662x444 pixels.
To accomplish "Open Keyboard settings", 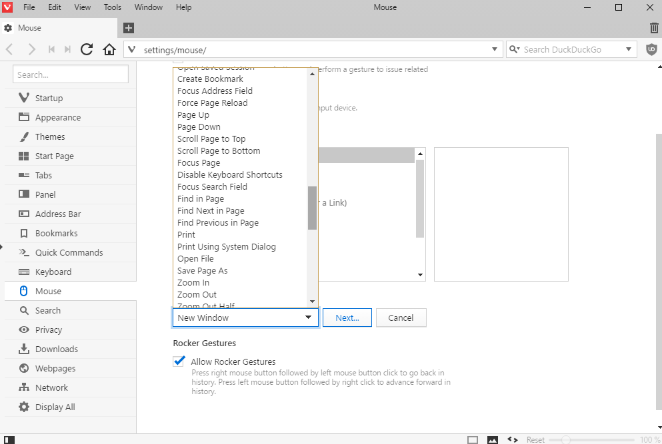I will coord(71,272).
